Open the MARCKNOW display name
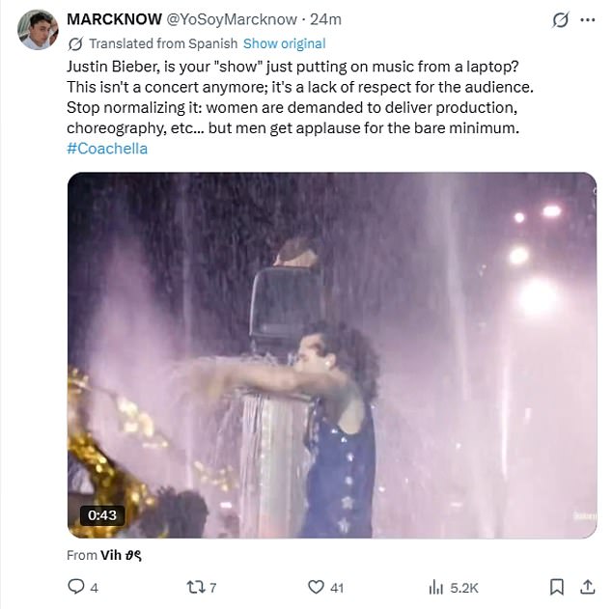Viewport: 612px width, 609px height. click(x=115, y=19)
